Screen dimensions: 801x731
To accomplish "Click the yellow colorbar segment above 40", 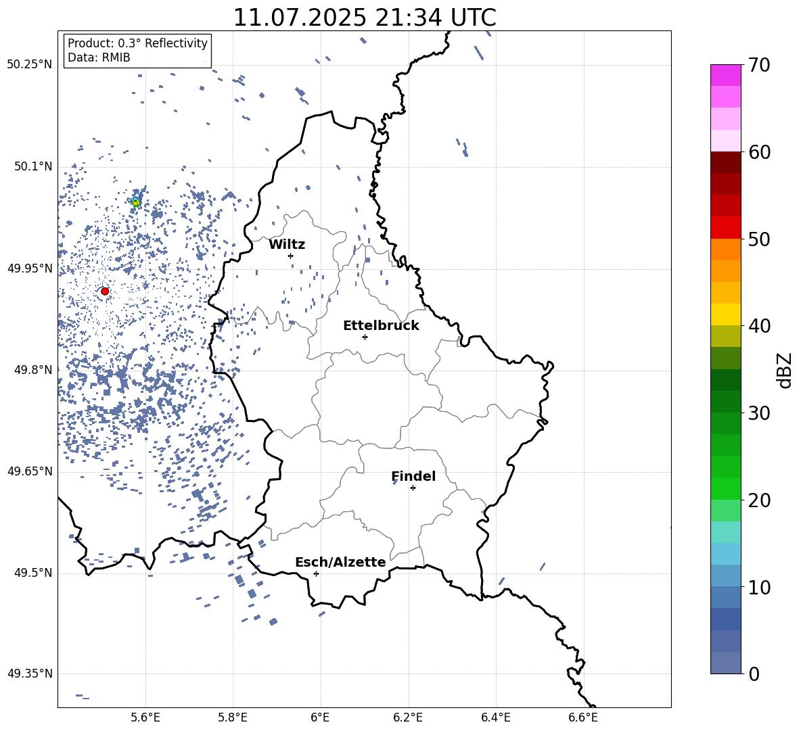I will (725, 314).
